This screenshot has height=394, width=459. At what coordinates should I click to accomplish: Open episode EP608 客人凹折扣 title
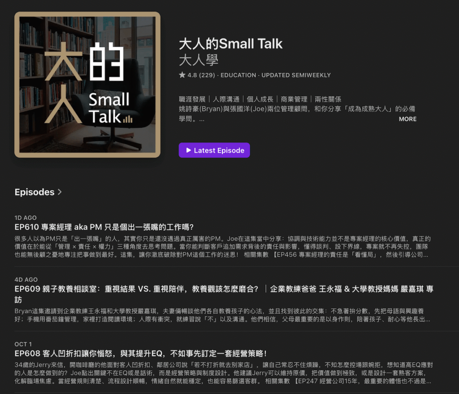[140, 354]
